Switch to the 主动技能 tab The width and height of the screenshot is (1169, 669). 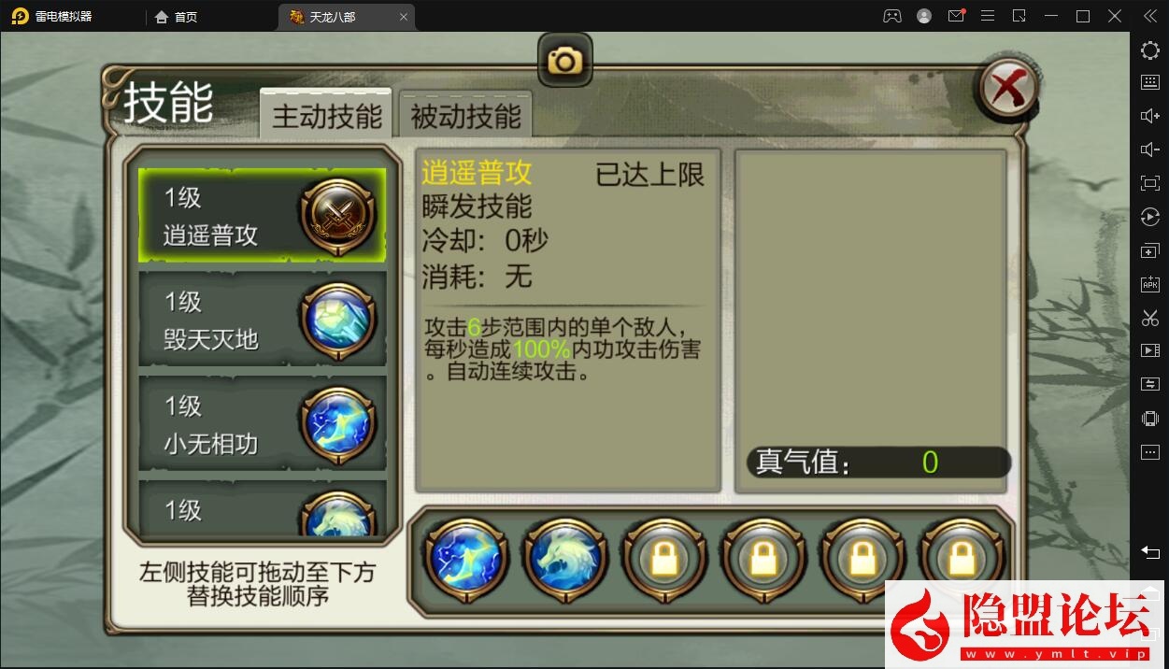[326, 115]
